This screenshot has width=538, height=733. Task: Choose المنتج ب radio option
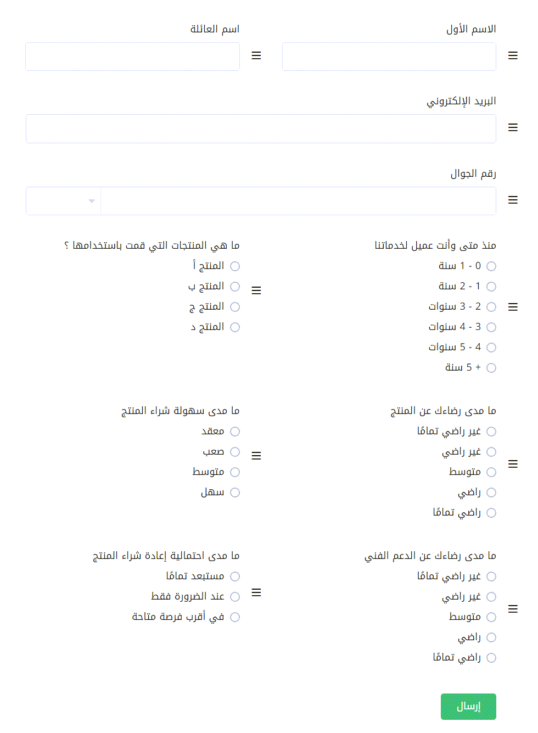(x=235, y=287)
